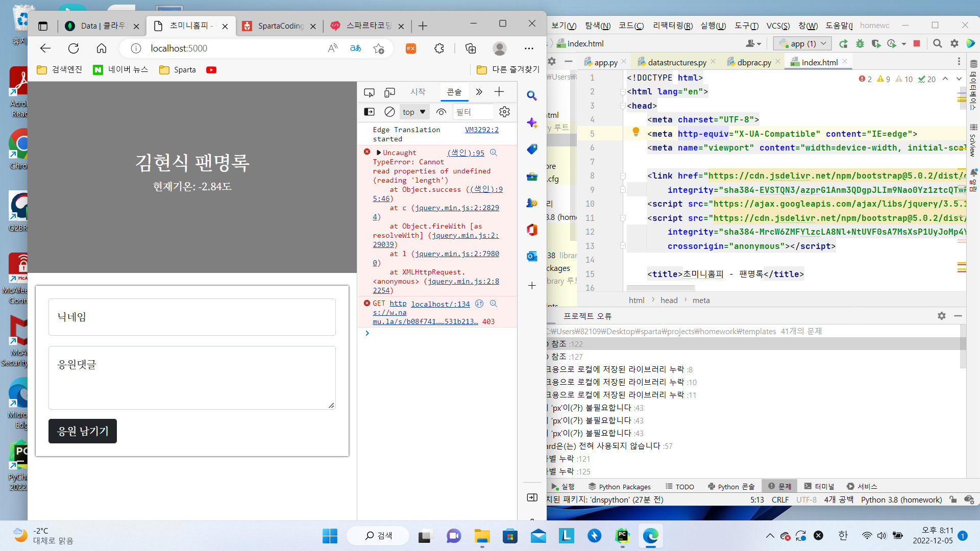Click the 응원댓글 text area
980x551 pixels.
192,378
